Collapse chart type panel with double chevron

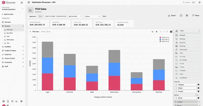[x=199, y=31]
